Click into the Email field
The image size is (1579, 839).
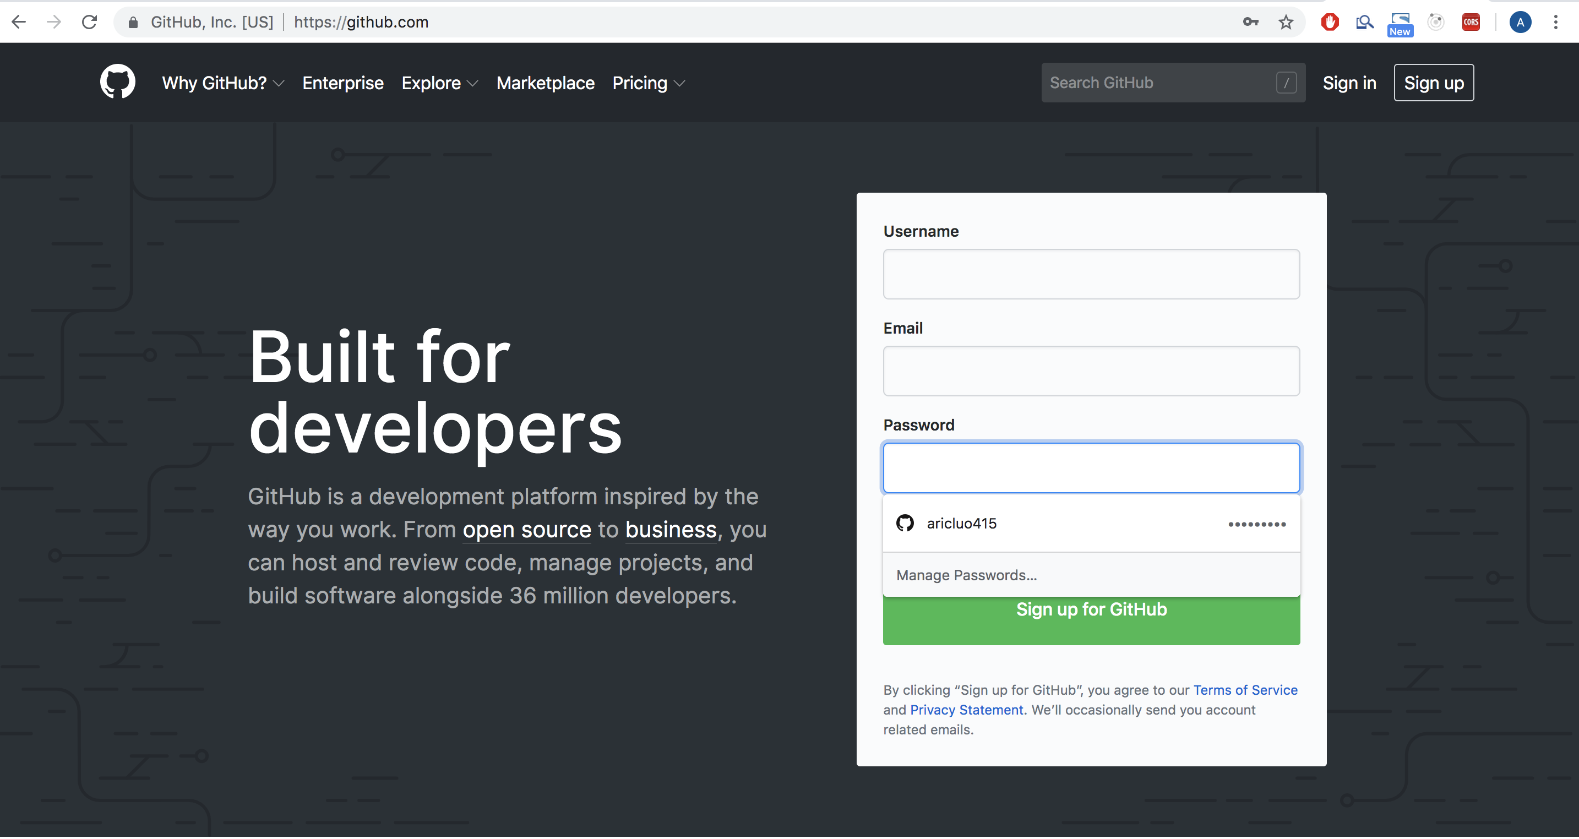1091,371
